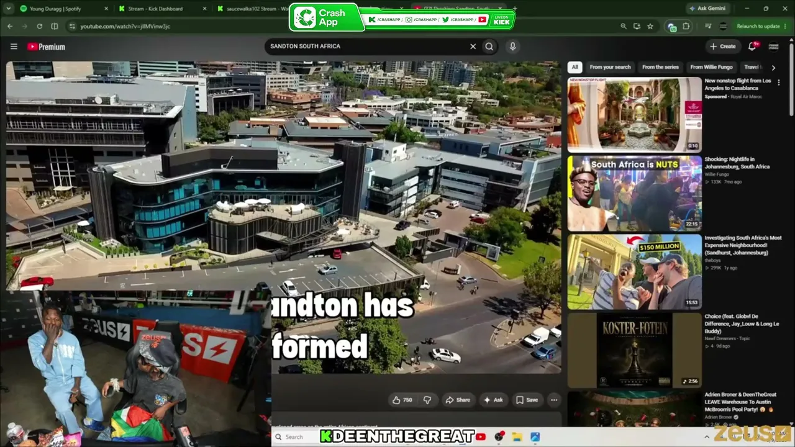Open Shocking: Nightlife in Johannesburg video title

[737, 163]
